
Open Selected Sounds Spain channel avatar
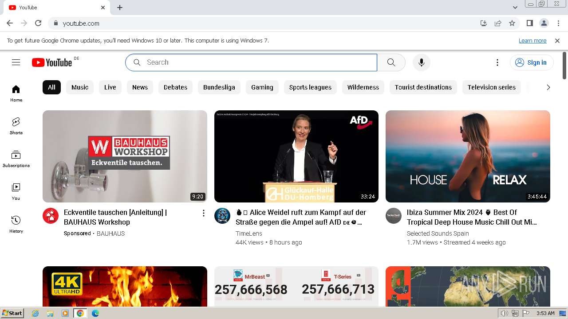pos(394,216)
